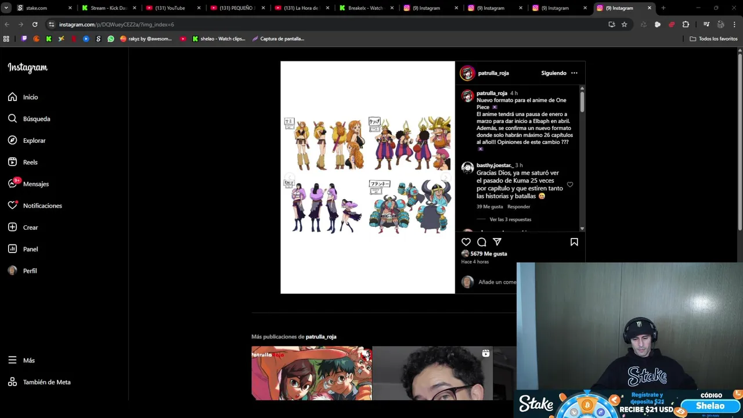Open Todos los favoritos folder
This screenshot has width=743, height=418.
[x=713, y=39]
